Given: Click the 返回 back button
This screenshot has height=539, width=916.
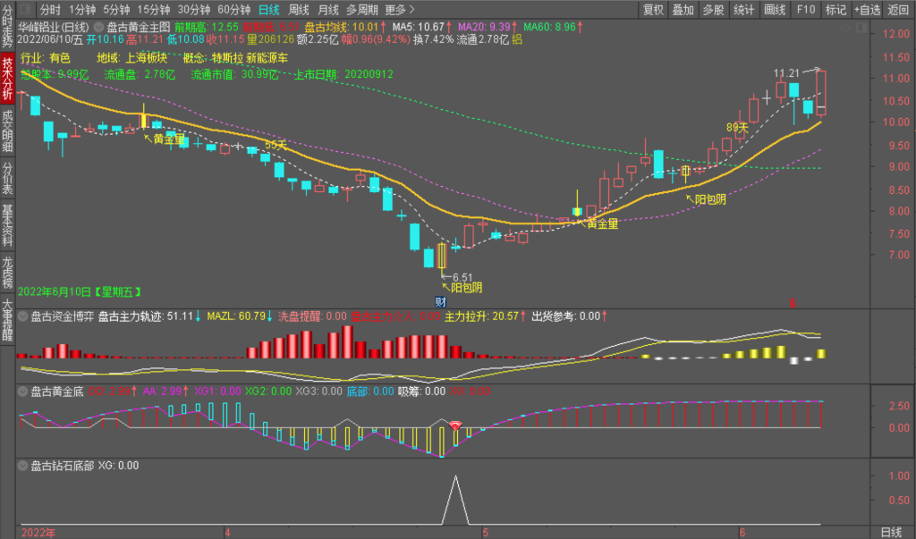Looking at the screenshot, I should coord(899,10).
